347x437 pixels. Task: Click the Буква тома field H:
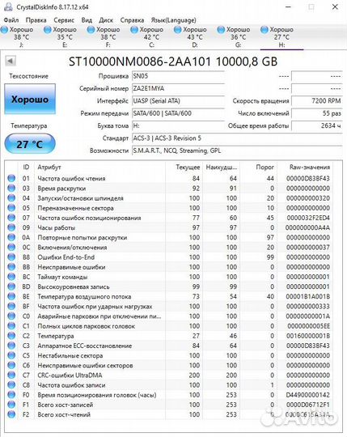(x=178, y=125)
